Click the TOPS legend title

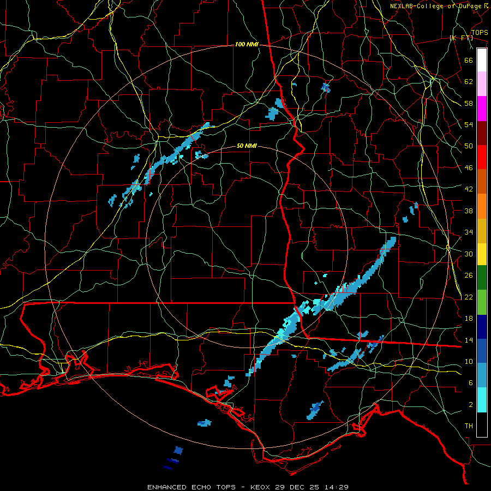click(480, 33)
